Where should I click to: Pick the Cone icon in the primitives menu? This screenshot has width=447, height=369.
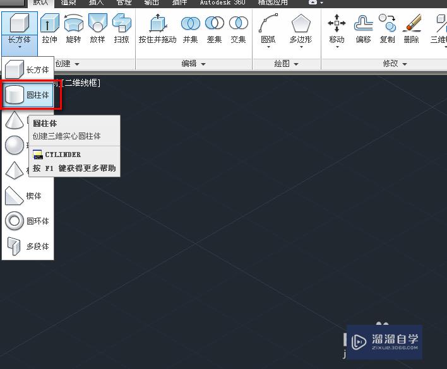15,120
